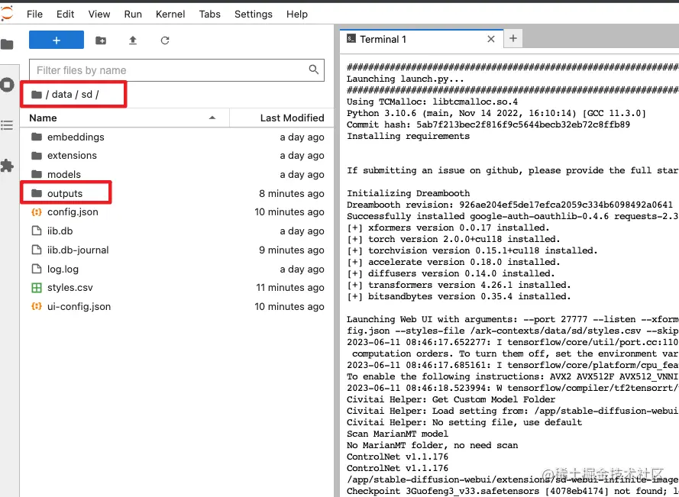
Task: Open the Extension Manager puzzle icon
Action: coord(7,166)
